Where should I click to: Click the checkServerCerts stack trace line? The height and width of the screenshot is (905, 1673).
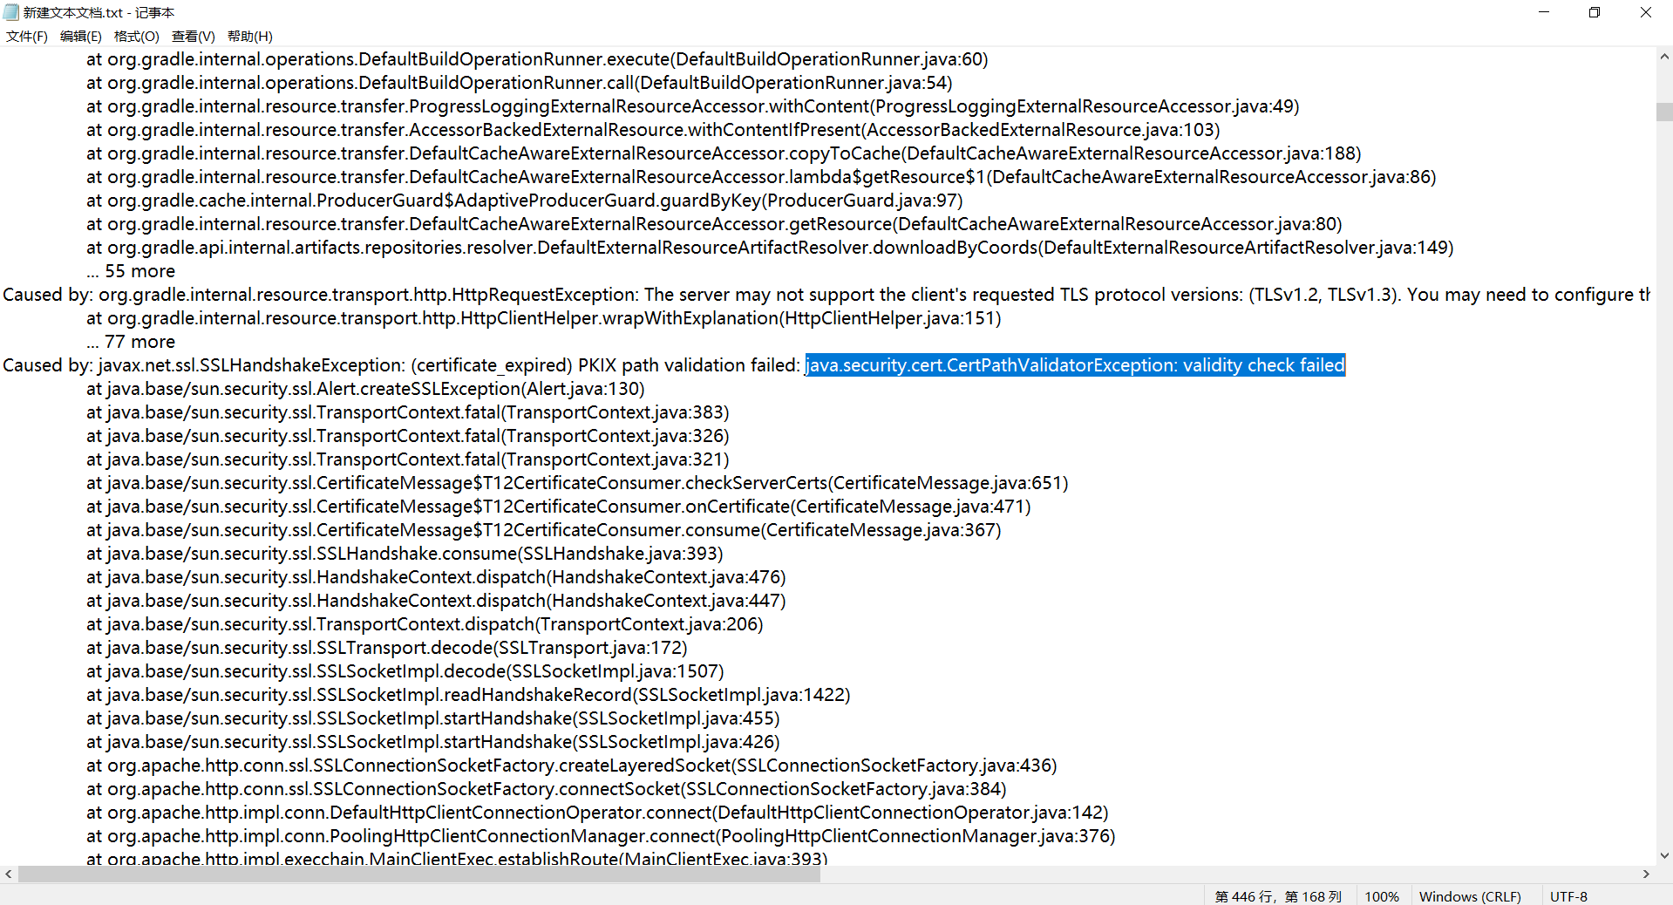(x=577, y=483)
